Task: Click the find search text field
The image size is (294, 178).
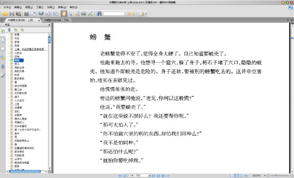Action: point(114,14)
